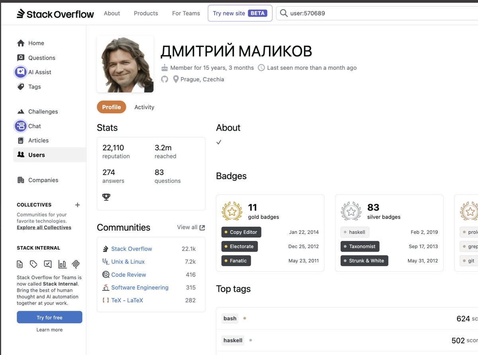Open the Unix & Linux community link
The width and height of the screenshot is (478, 355).
pos(128,262)
